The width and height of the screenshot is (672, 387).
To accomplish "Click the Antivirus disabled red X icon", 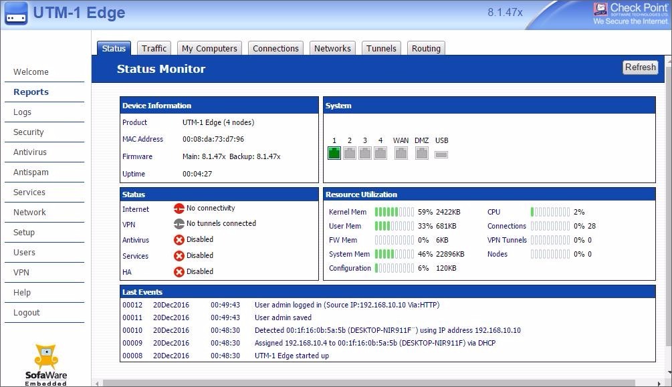I will pyautogui.click(x=179, y=240).
